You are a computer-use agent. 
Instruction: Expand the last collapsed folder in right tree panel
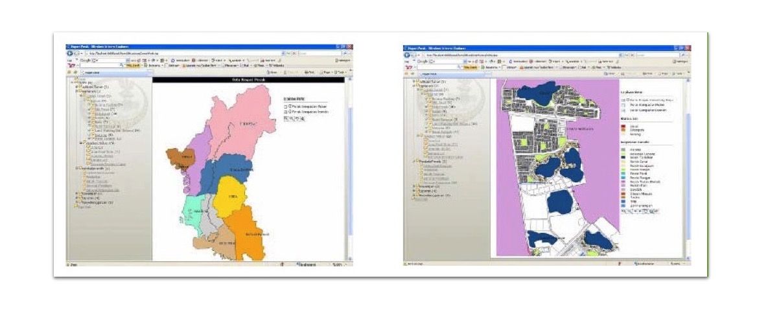[x=413, y=195]
